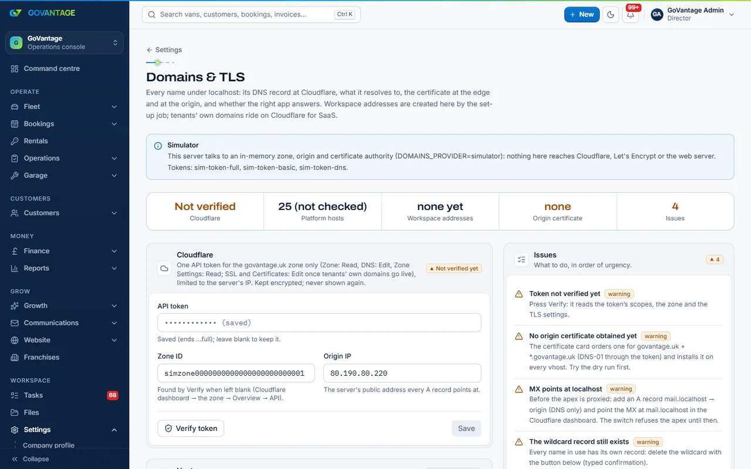Image resolution: width=751 pixels, height=469 pixels.
Task: Click the Zone ID input field
Action: (236, 373)
